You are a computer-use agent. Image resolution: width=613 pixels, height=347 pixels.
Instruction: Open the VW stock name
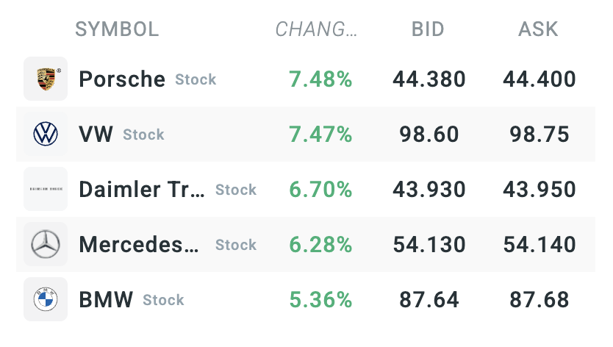click(96, 135)
